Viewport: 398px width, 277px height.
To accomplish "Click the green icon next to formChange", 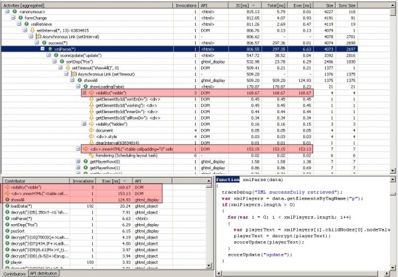I will click(x=21, y=18).
